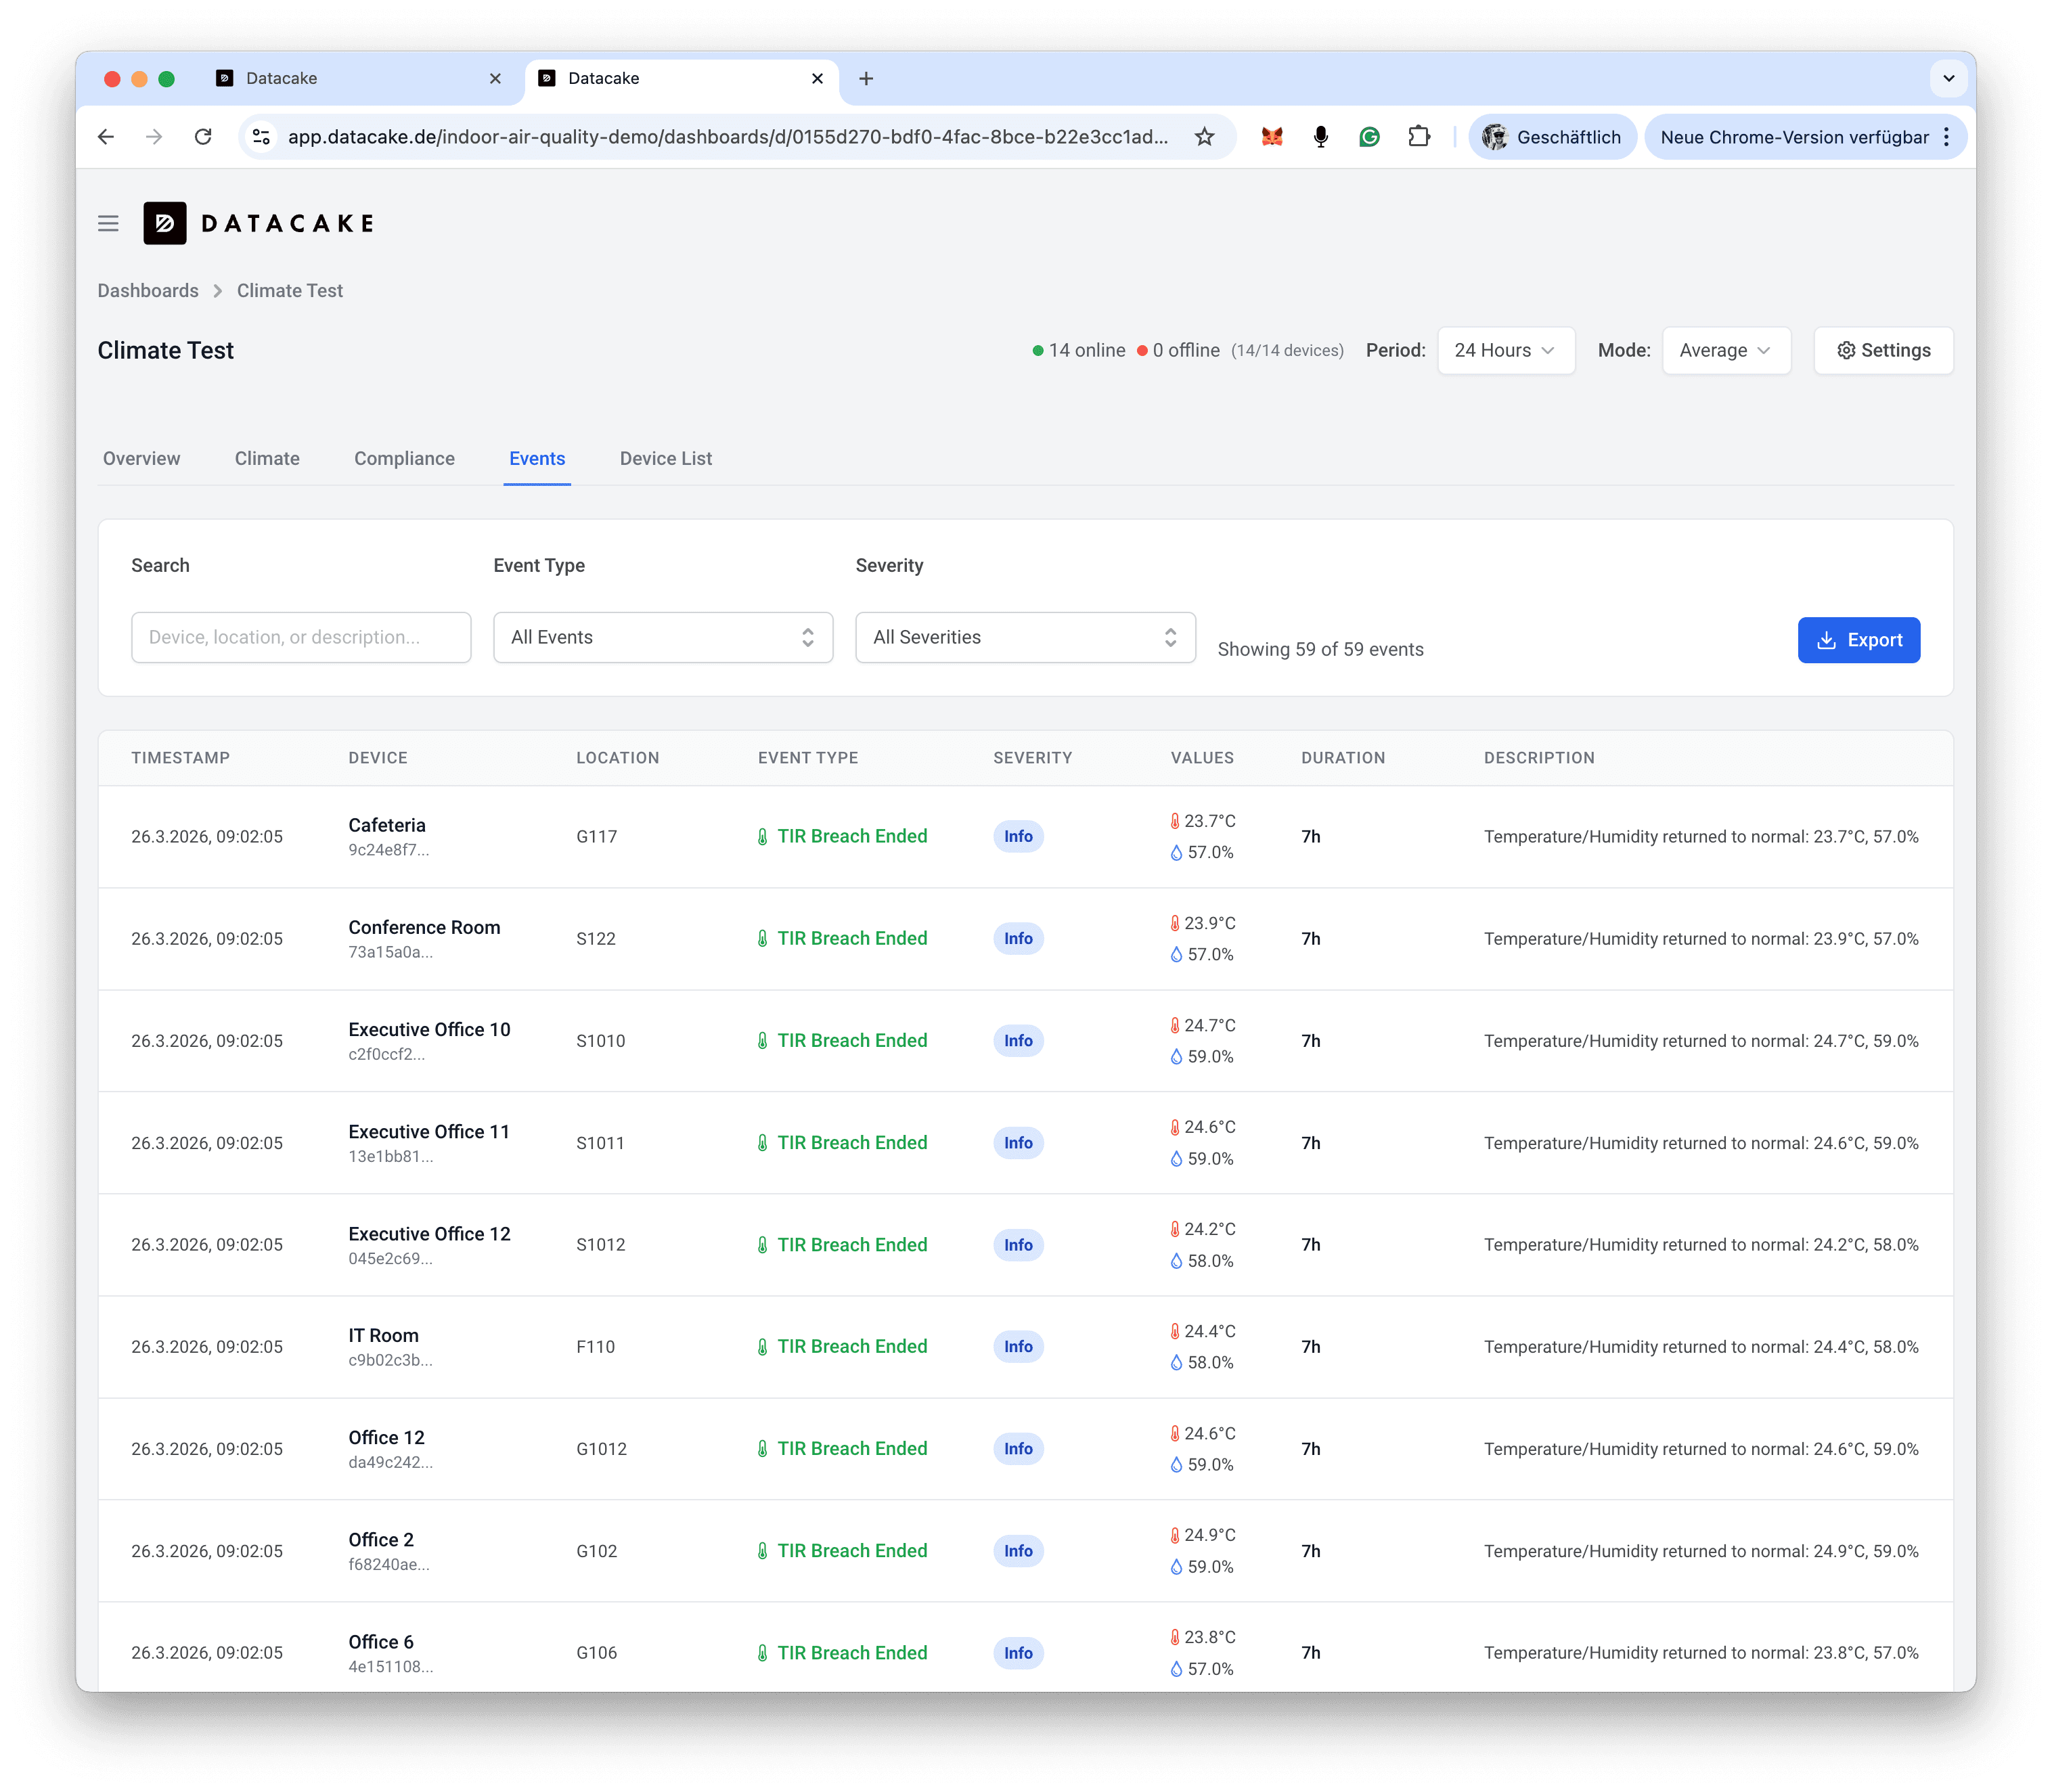2052x1792 pixels.
Task: Close the first Datacake tab
Action: coord(495,78)
